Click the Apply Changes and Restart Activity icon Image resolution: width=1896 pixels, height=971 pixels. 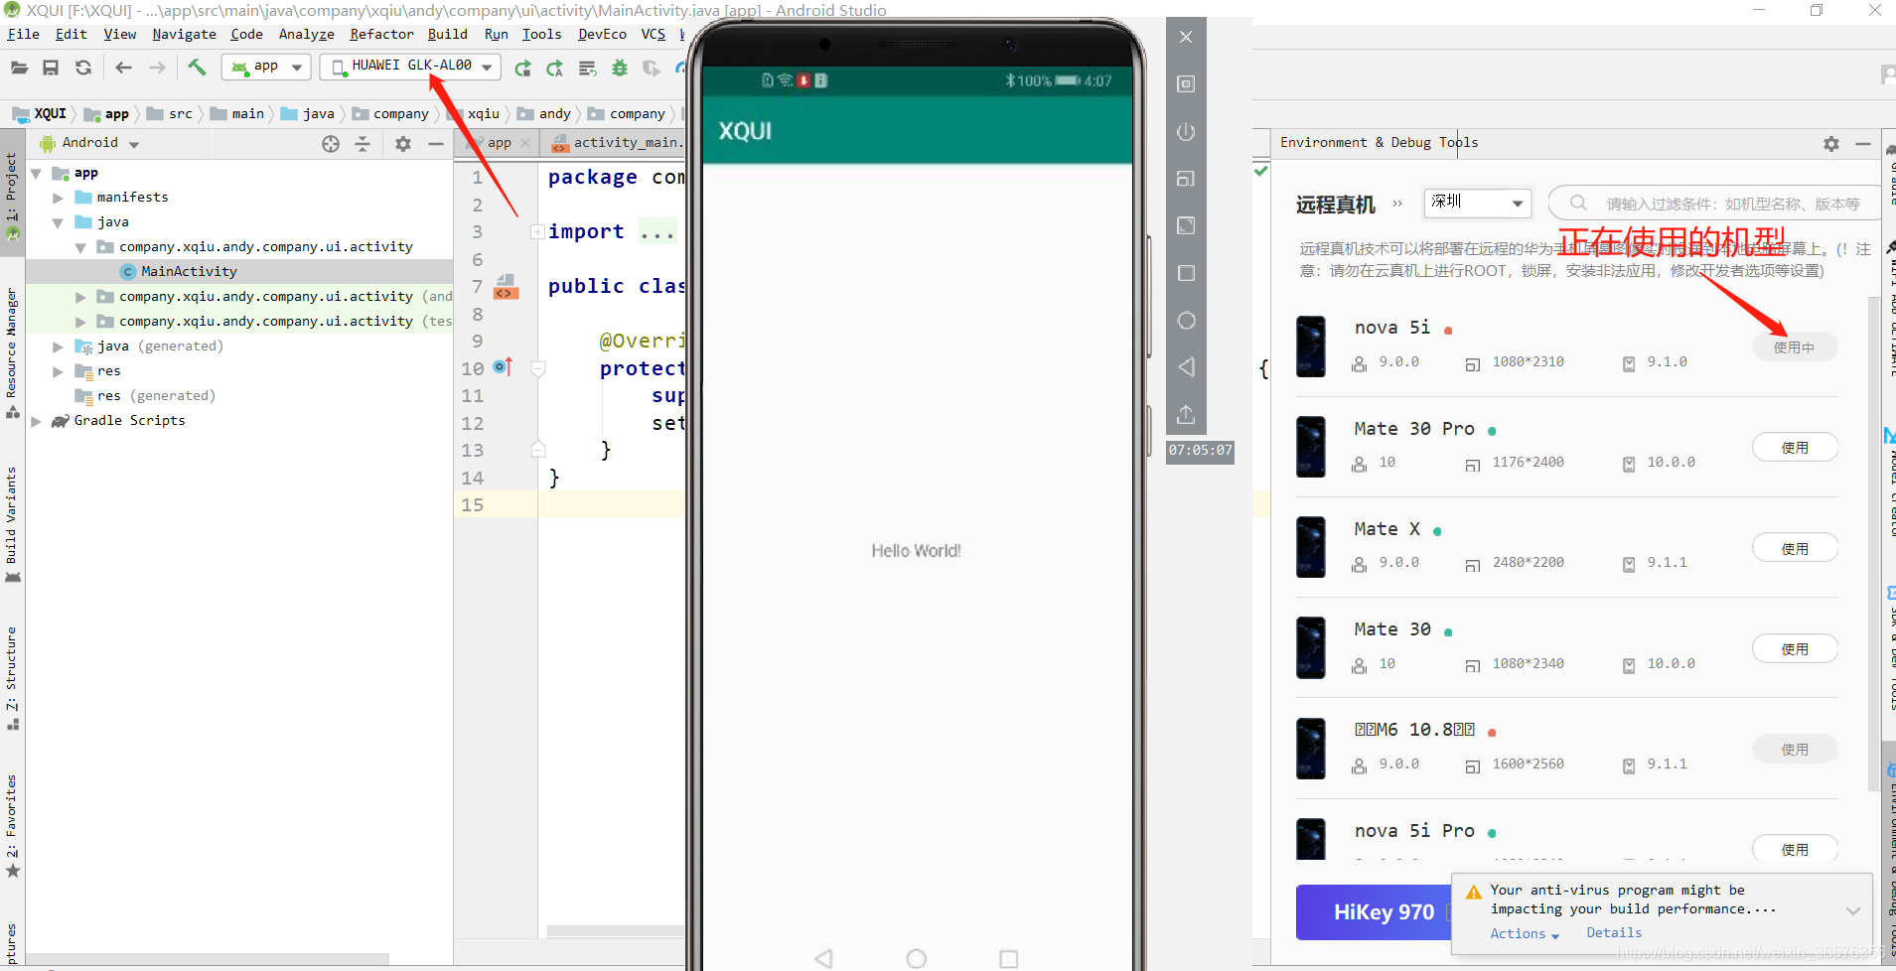pos(522,68)
